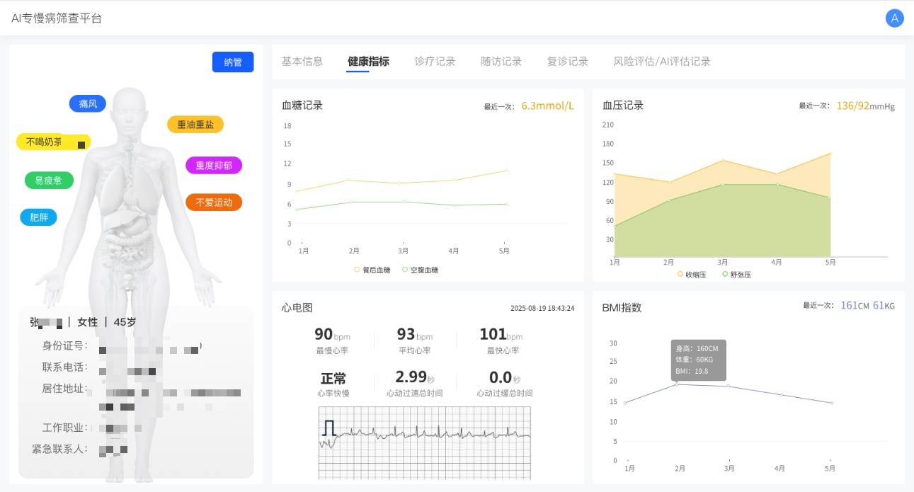Click the 痛风 health tag
The width and height of the screenshot is (914, 492).
[x=88, y=103]
